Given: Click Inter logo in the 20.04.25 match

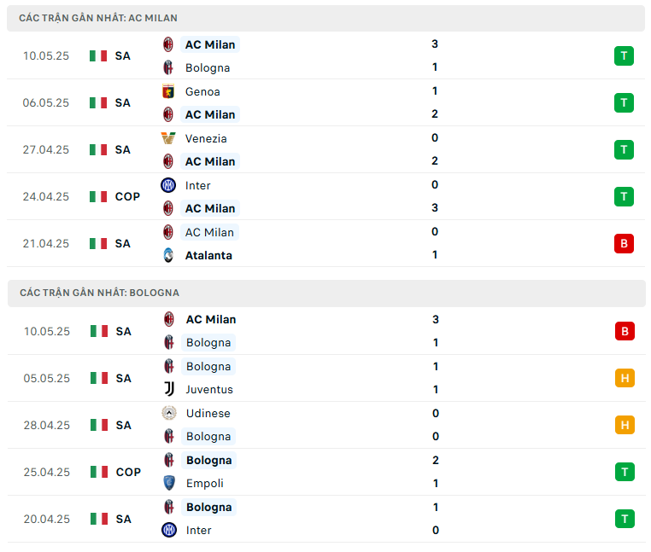Looking at the screenshot, I should tap(168, 530).
